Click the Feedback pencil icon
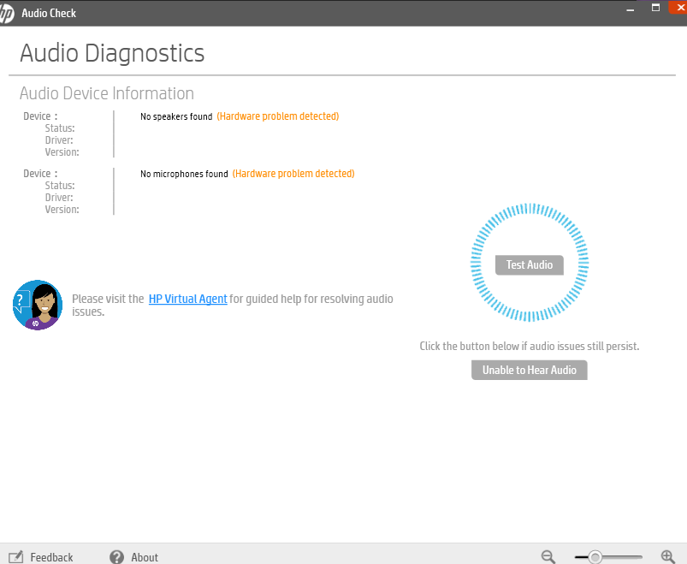This screenshot has height=564, width=687. pyautogui.click(x=17, y=556)
